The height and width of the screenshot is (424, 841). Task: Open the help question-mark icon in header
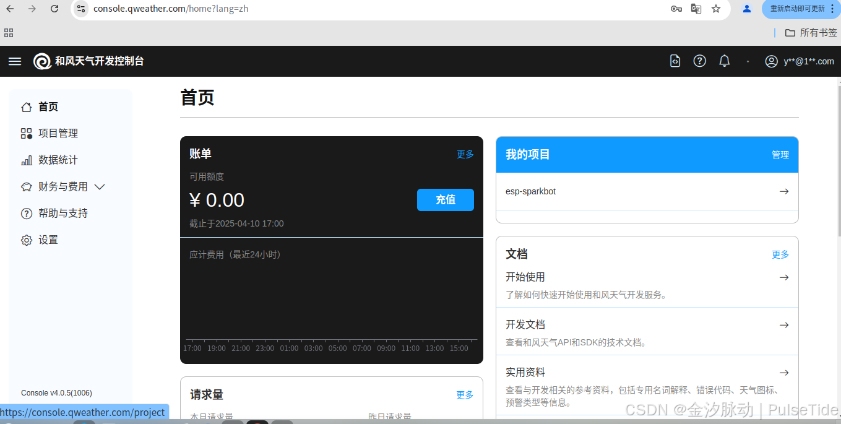click(699, 61)
